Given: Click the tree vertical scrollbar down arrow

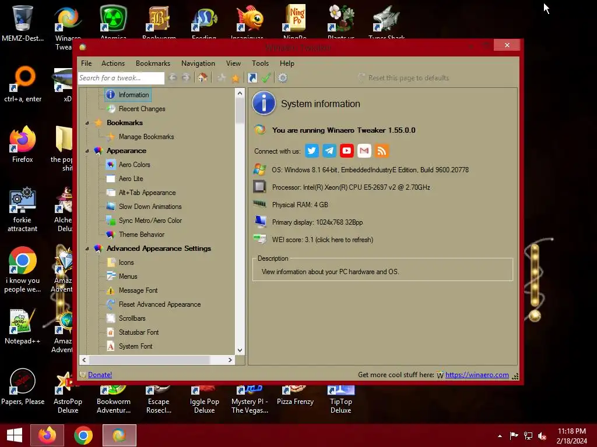Looking at the screenshot, I should tap(240, 350).
